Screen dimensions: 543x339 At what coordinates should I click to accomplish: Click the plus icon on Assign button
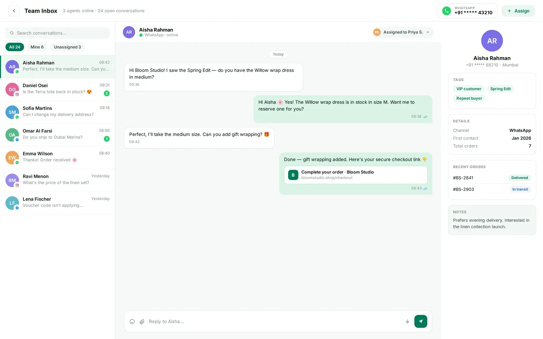tap(509, 11)
